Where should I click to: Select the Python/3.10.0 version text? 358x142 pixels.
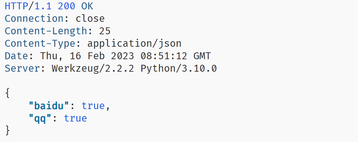(178, 69)
